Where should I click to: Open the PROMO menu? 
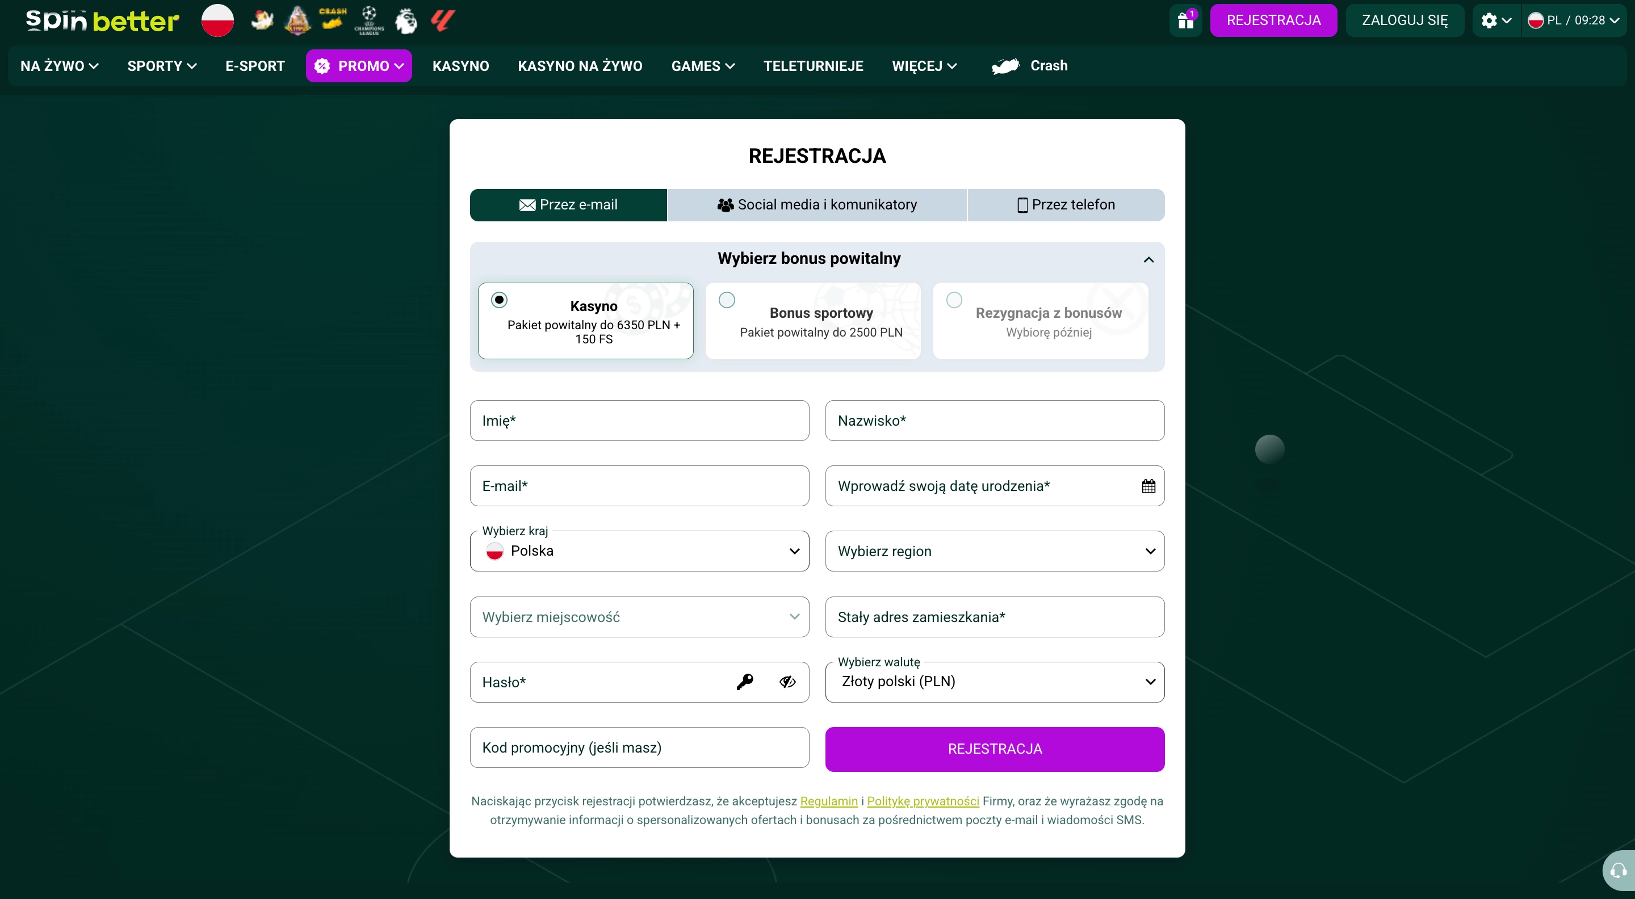tap(359, 66)
